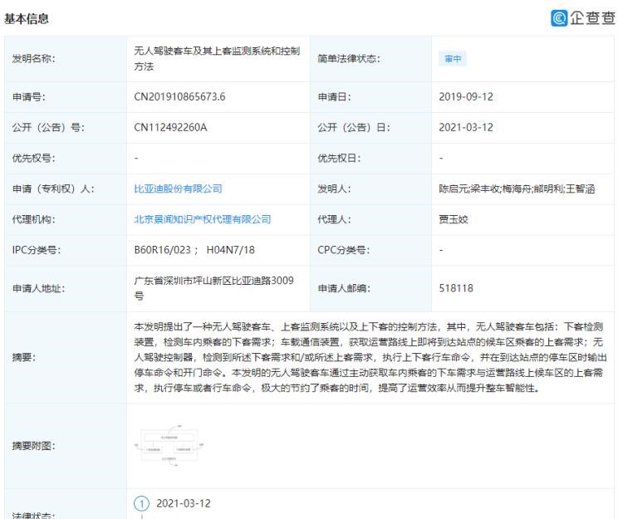Select publication number CN112492260A
The width and height of the screenshot is (618, 519).
(170, 128)
